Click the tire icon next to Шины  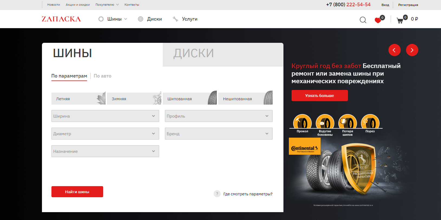coord(101,19)
